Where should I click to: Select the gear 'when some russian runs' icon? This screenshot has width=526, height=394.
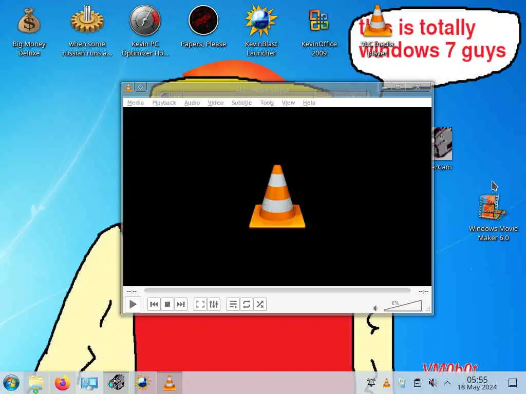pos(87,31)
